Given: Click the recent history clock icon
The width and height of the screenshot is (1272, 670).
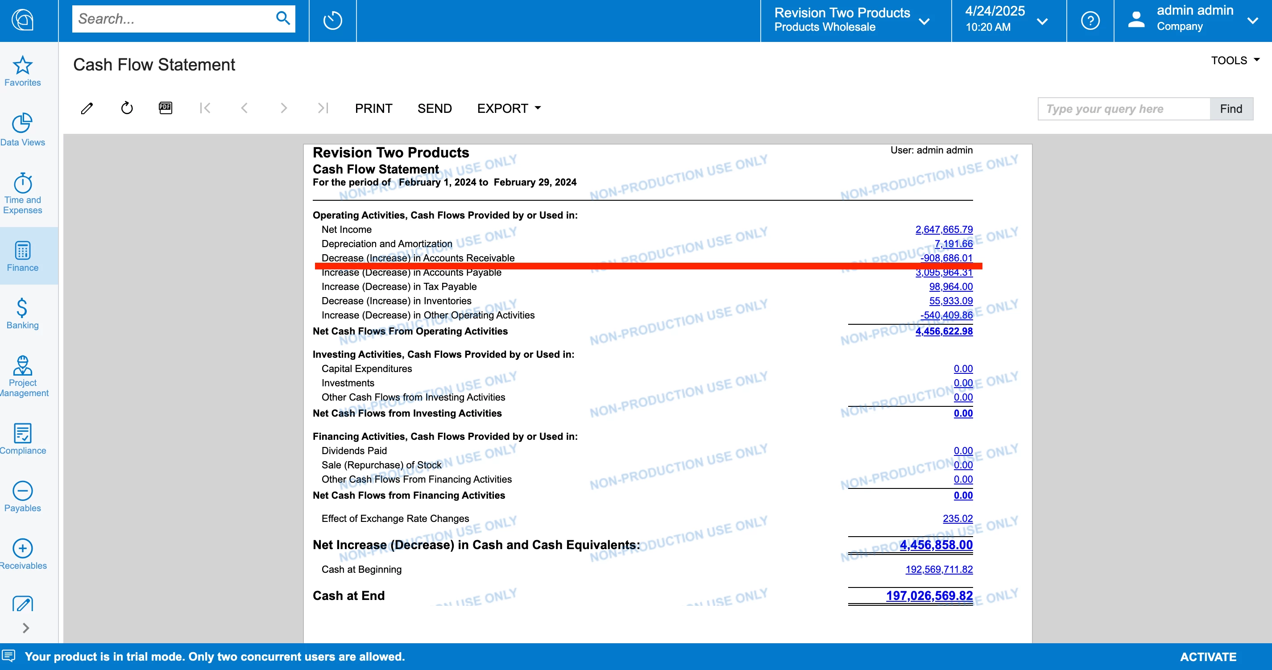Looking at the screenshot, I should click(332, 21).
